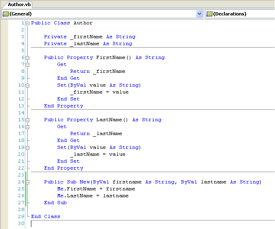Click the class name Author on line 1
Image resolution: width=275 pixels, height=229 pixels.
point(83,23)
